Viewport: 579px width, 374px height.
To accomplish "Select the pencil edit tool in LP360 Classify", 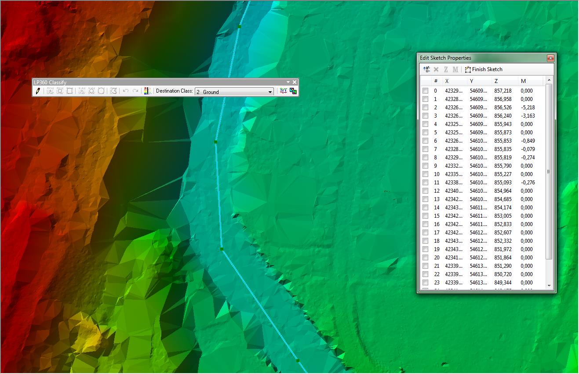I will pyautogui.click(x=38, y=91).
